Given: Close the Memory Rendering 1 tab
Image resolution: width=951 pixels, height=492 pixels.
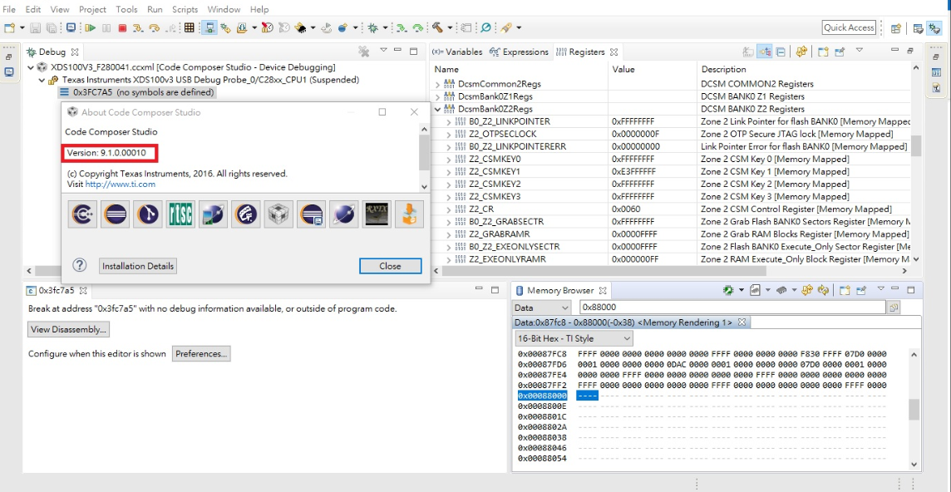Looking at the screenshot, I should (x=742, y=322).
